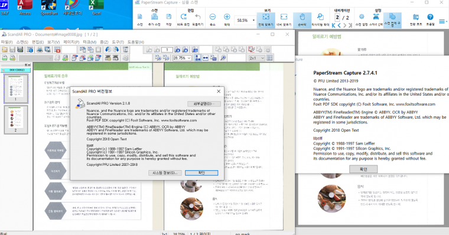Open the 2x1 layout dropdown
Image resolution: width=449 pixels, height=235 pixels.
(x=256, y=58)
